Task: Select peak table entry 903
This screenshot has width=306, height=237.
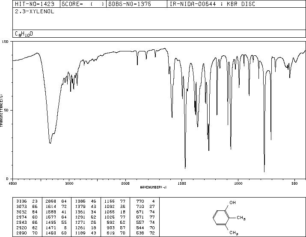Action: pyautogui.click(x=111, y=228)
